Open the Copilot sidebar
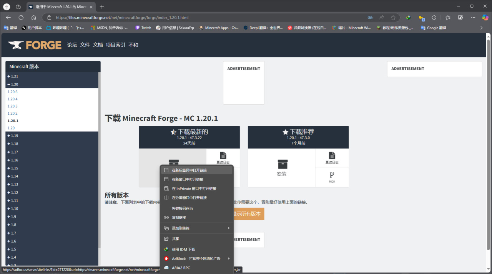The width and height of the screenshot is (492, 274). [485, 18]
